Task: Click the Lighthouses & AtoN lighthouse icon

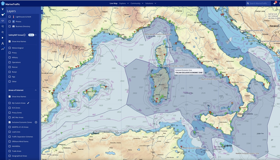Action: 13,17
